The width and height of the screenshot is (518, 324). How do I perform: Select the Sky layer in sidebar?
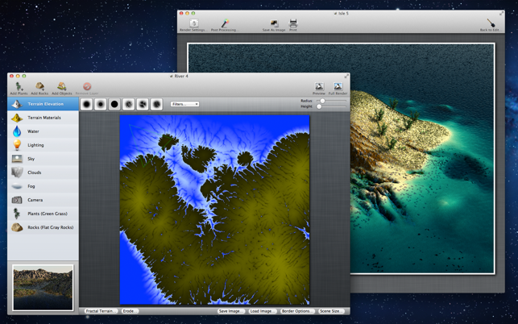point(43,159)
